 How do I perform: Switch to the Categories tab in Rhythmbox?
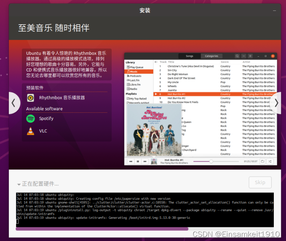(212, 56)
